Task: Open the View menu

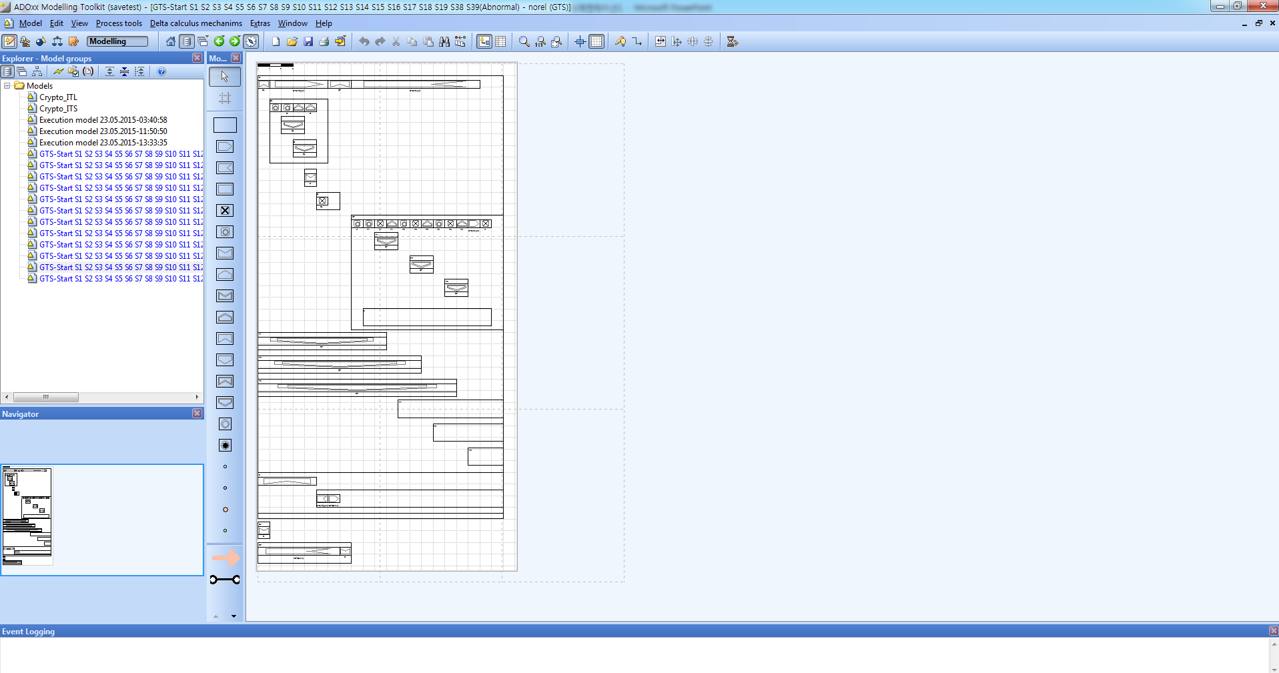Action: click(x=79, y=23)
